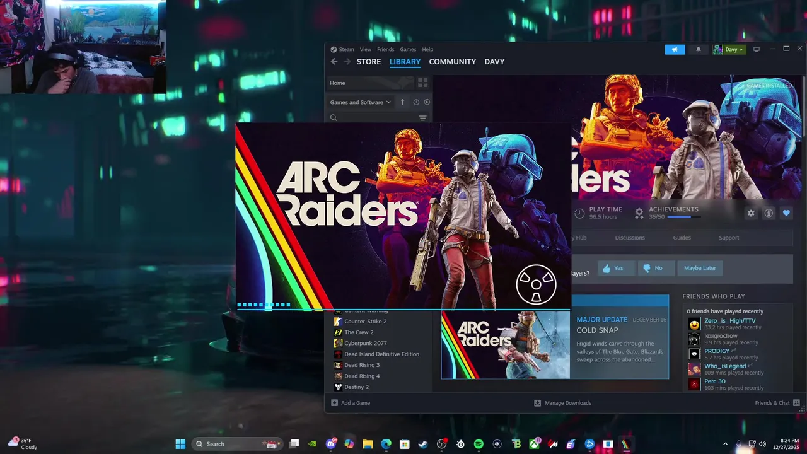Image resolution: width=807 pixels, height=454 pixels.
Task: Click No on the recommendation prompt
Action: click(656, 268)
